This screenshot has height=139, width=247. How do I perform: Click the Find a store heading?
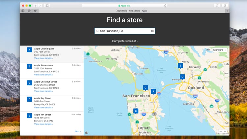125,20
